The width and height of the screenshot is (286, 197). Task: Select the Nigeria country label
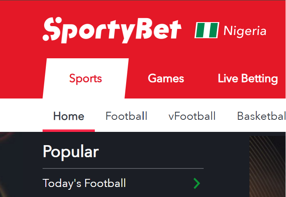click(x=245, y=31)
